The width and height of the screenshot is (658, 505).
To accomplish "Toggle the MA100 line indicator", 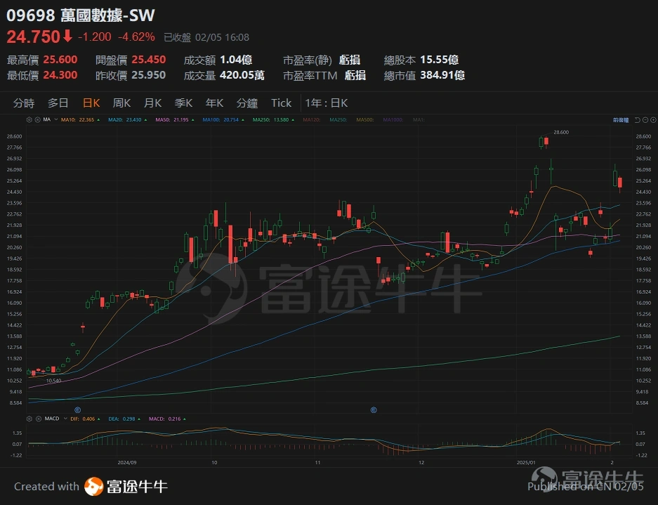I will 223,119.
